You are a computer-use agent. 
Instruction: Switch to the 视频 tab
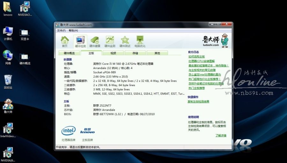[x=113, y=53]
